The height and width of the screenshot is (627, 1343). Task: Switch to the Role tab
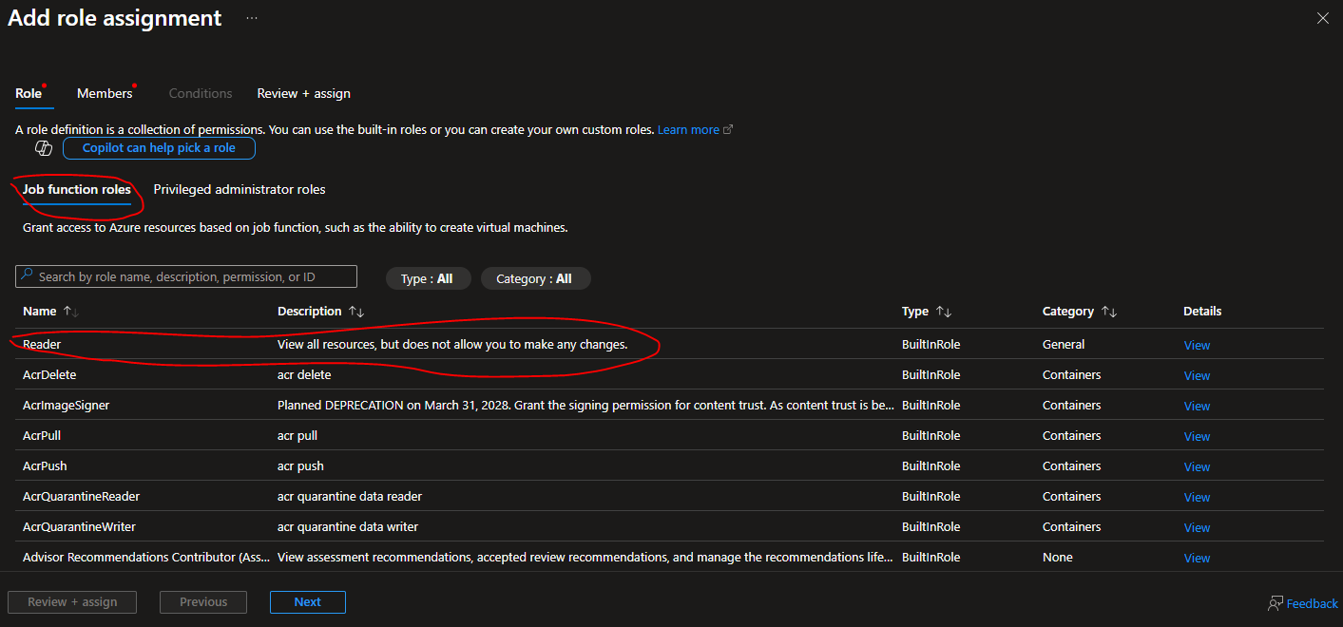29,93
